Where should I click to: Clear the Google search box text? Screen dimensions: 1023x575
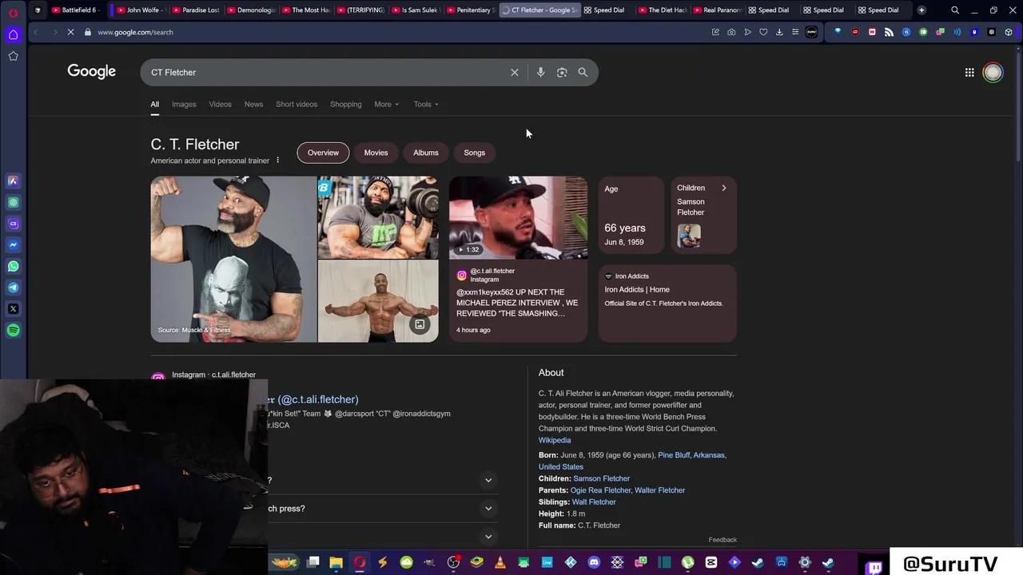tap(515, 73)
